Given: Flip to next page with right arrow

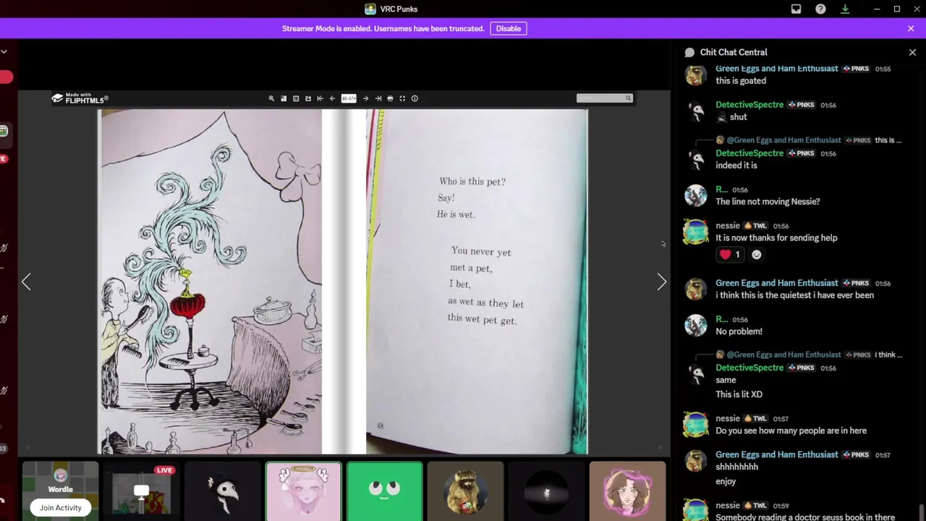Looking at the screenshot, I should tap(661, 281).
